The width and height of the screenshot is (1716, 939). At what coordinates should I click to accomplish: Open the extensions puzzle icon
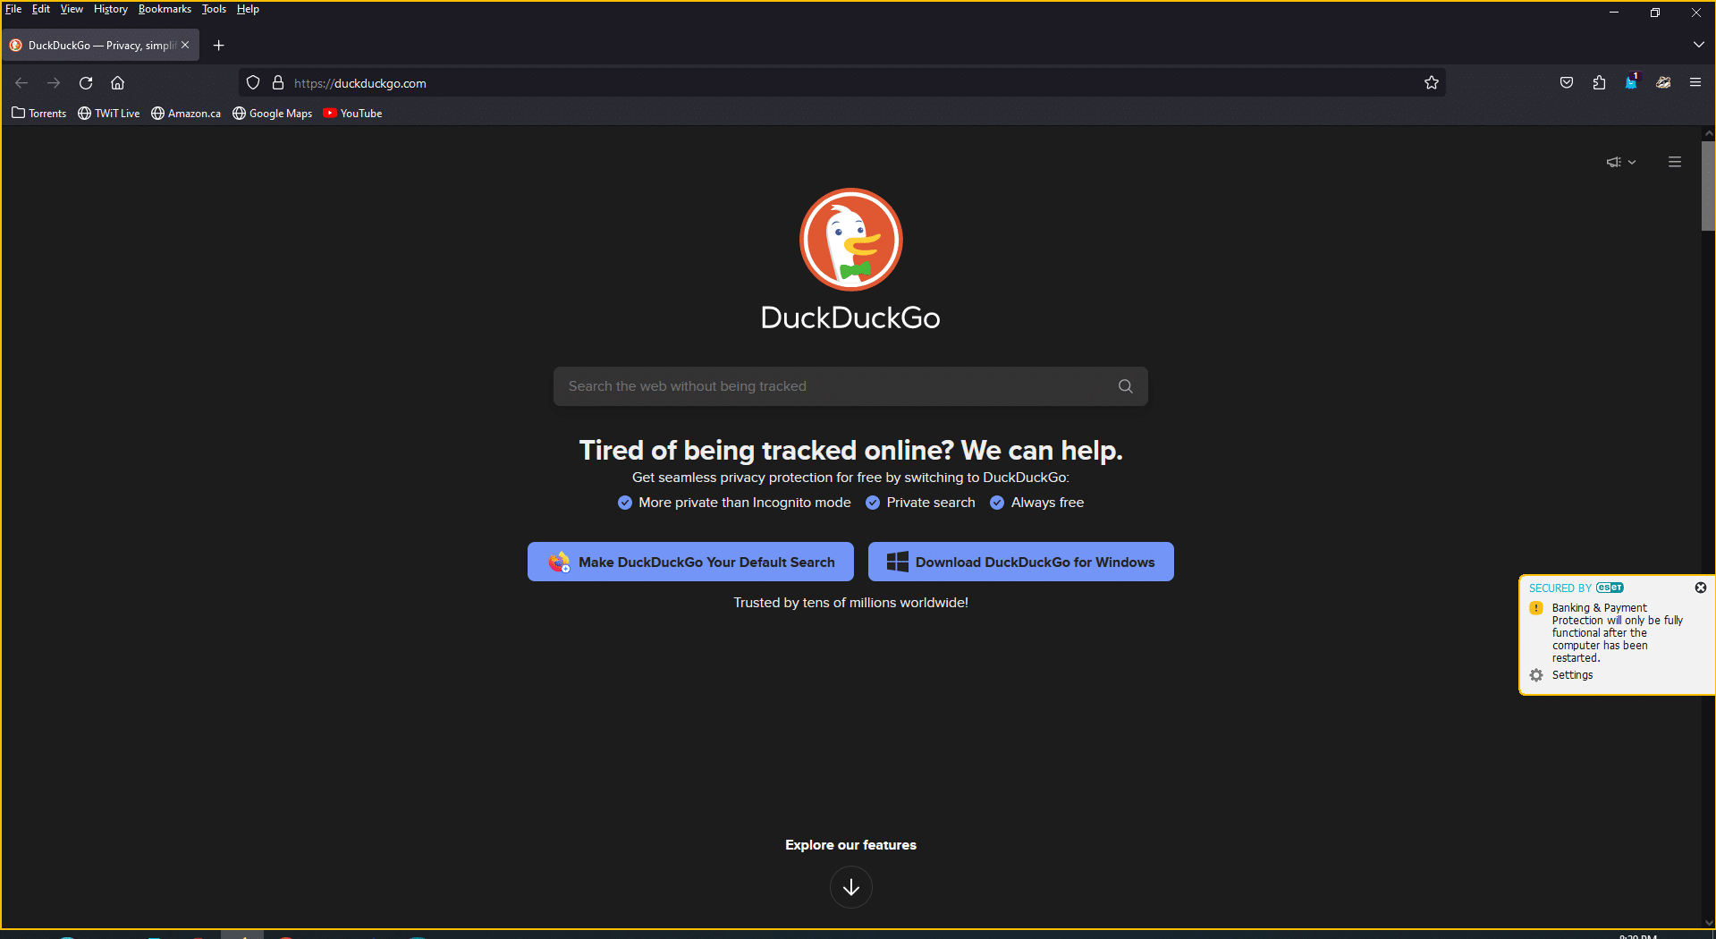(1599, 83)
